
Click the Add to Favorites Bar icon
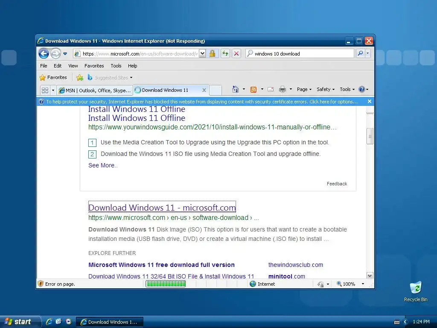[80, 78]
